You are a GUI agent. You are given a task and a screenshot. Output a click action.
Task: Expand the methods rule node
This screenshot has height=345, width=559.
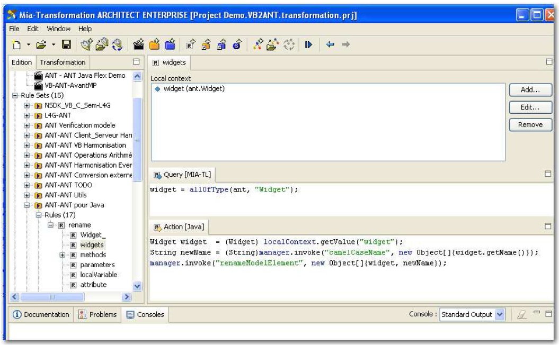click(62, 255)
